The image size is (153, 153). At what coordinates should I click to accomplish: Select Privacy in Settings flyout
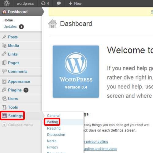52,147
